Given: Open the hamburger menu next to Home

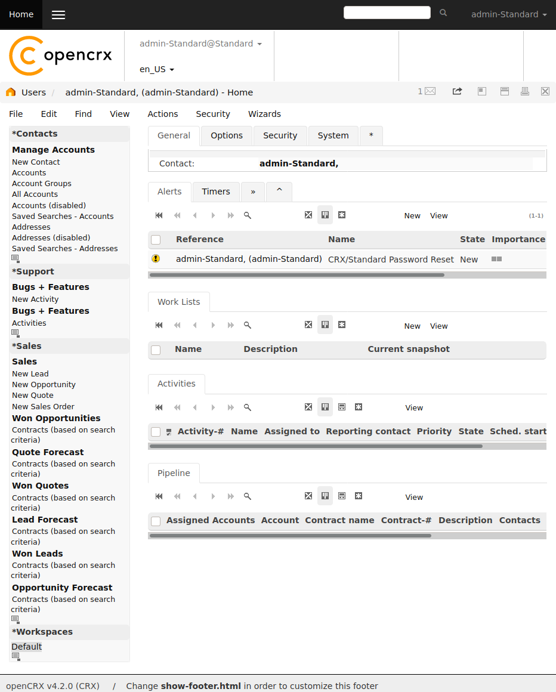Looking at the screenshot, I should [58, 14].
